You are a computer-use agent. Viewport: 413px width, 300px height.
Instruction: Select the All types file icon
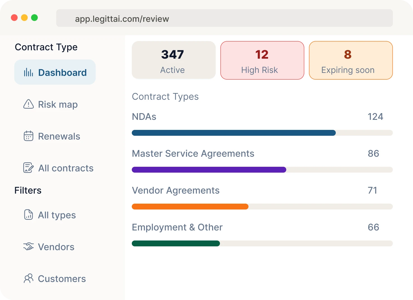click(29, 215)
